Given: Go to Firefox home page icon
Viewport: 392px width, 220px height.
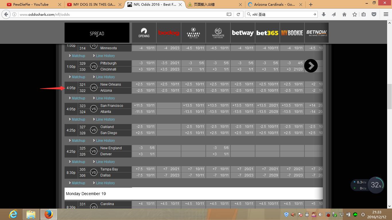Looking at the screenshot, I should pos(344,14).
